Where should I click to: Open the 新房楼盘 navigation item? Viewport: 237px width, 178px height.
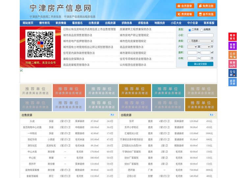click(61, 23)
